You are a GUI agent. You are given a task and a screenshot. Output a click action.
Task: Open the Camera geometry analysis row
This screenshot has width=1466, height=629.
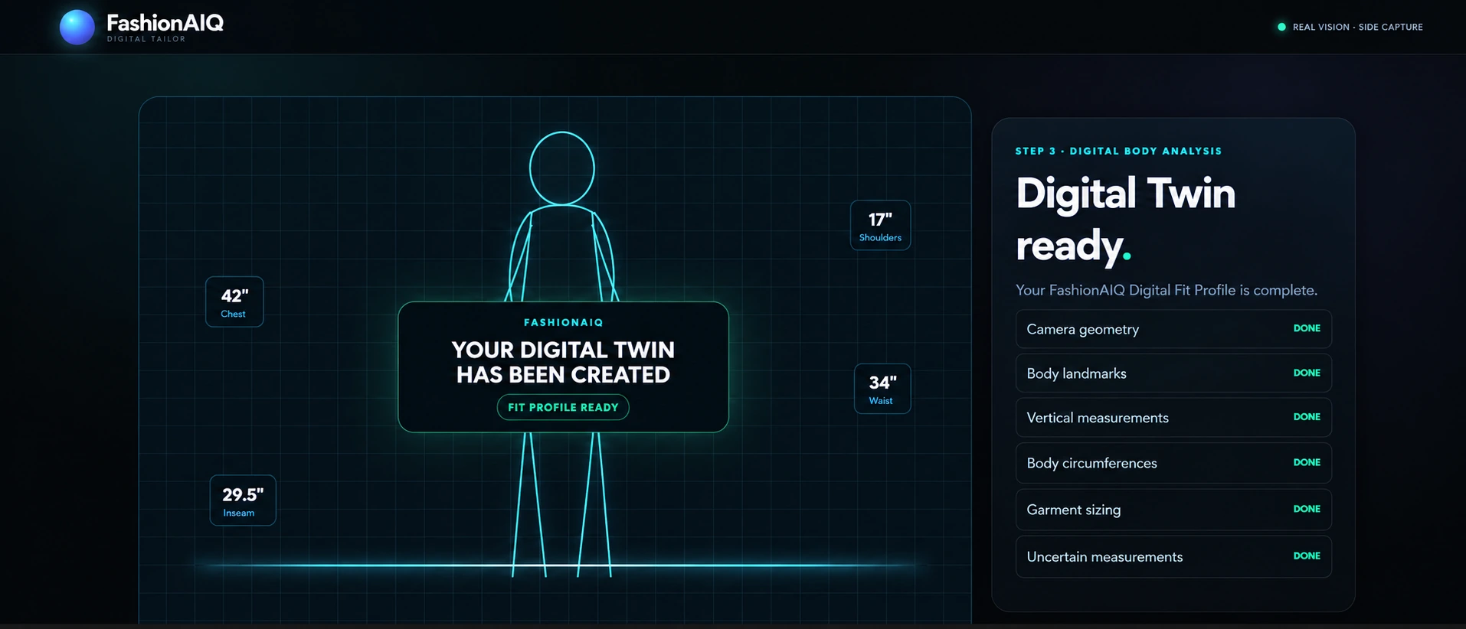tap(1173, 329)
